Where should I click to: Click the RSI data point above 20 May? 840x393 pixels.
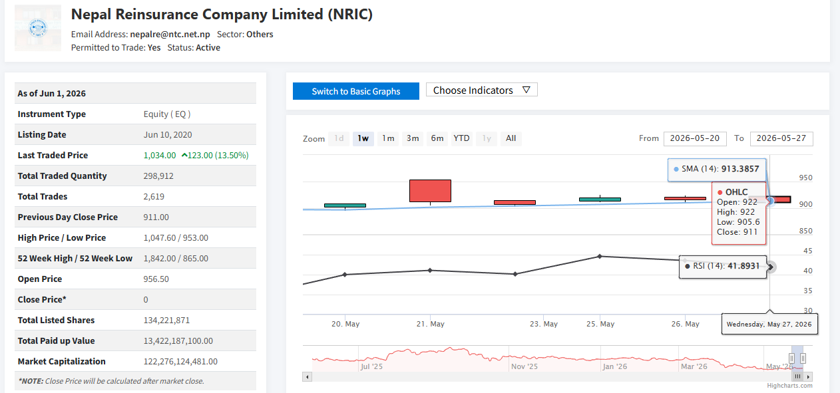(x=345, y=274)
